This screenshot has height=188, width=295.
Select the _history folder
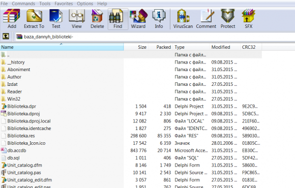pos(16,62)
